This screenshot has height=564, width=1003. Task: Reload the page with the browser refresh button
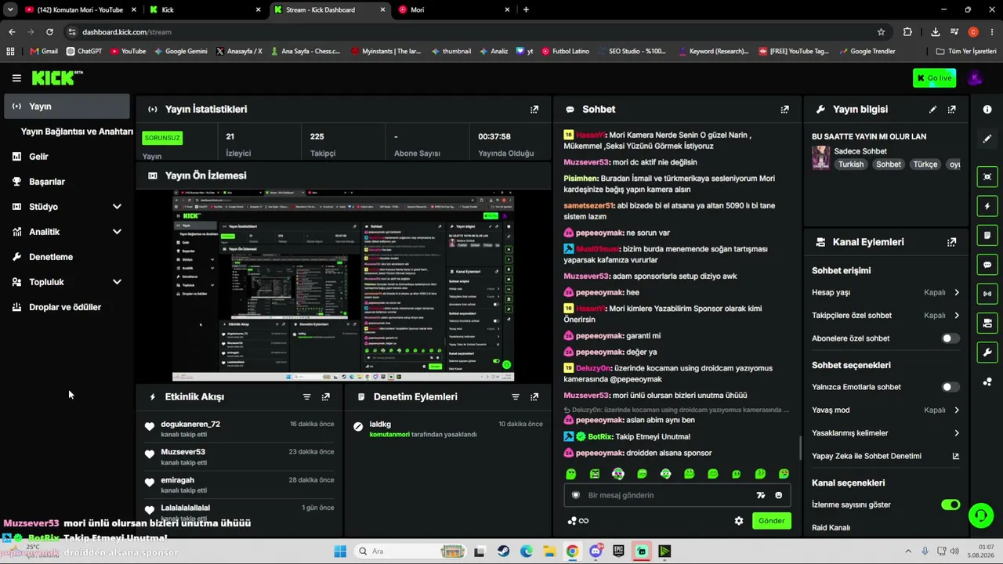point(49,32)
